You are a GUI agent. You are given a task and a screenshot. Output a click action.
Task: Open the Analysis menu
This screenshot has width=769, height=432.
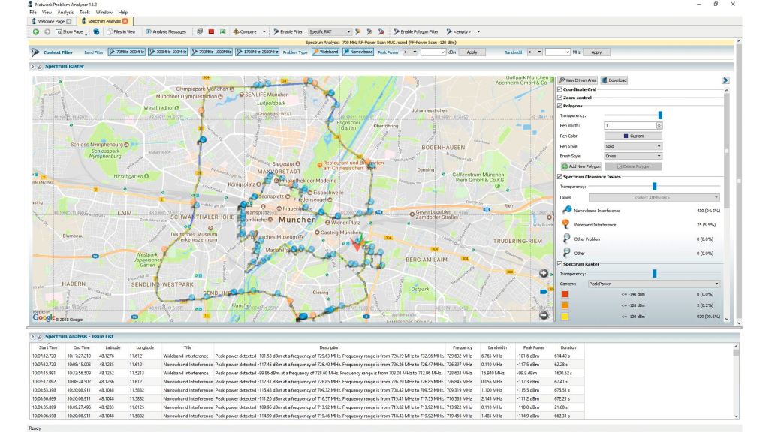65,13
